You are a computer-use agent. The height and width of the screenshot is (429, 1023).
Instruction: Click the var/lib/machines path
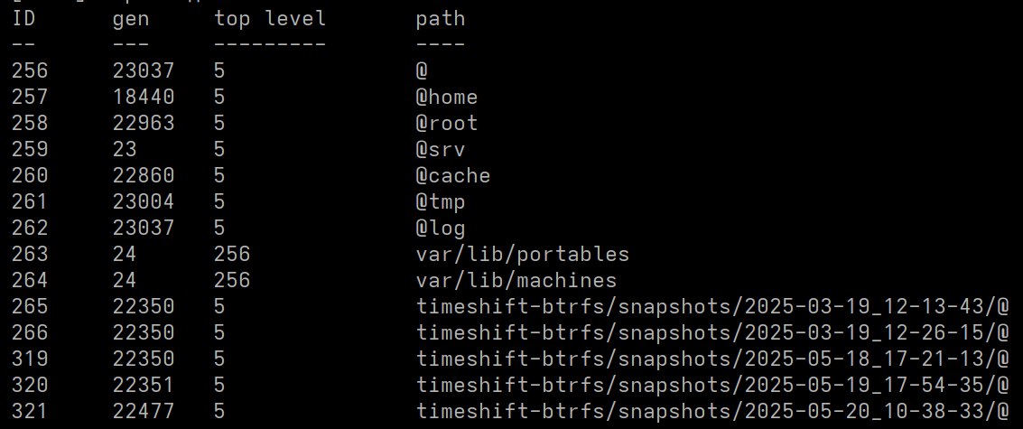516,280
